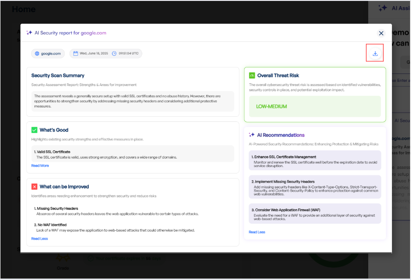Open the google.com link in the report title
Viewport: 411px width, 280px height.
pyautogui.click(x=93, y=33)
